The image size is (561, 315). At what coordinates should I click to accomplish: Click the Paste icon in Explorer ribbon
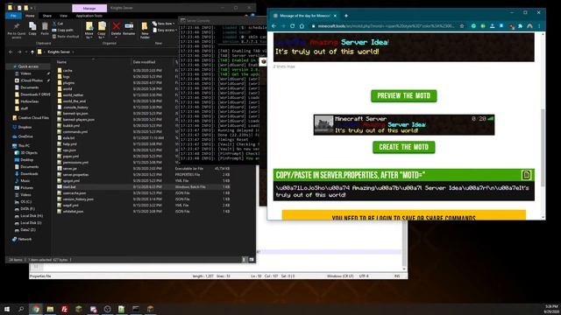(45, 29)
